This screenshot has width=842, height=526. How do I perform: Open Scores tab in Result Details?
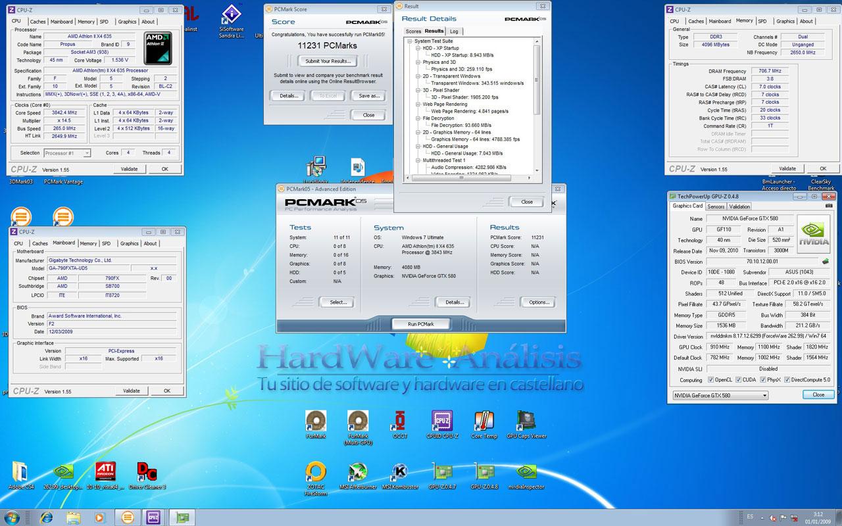click(x=413, y=32)
